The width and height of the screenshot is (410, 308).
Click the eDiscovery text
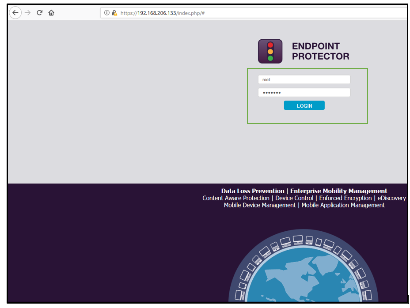point(392,198)
